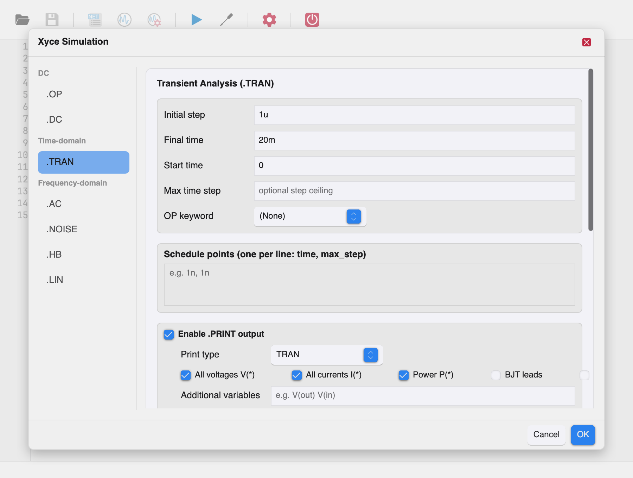The width and height of the screenshot is (633, 478).
Task: Uncheck All currents I(*)
Action: [x=297, y=375]
